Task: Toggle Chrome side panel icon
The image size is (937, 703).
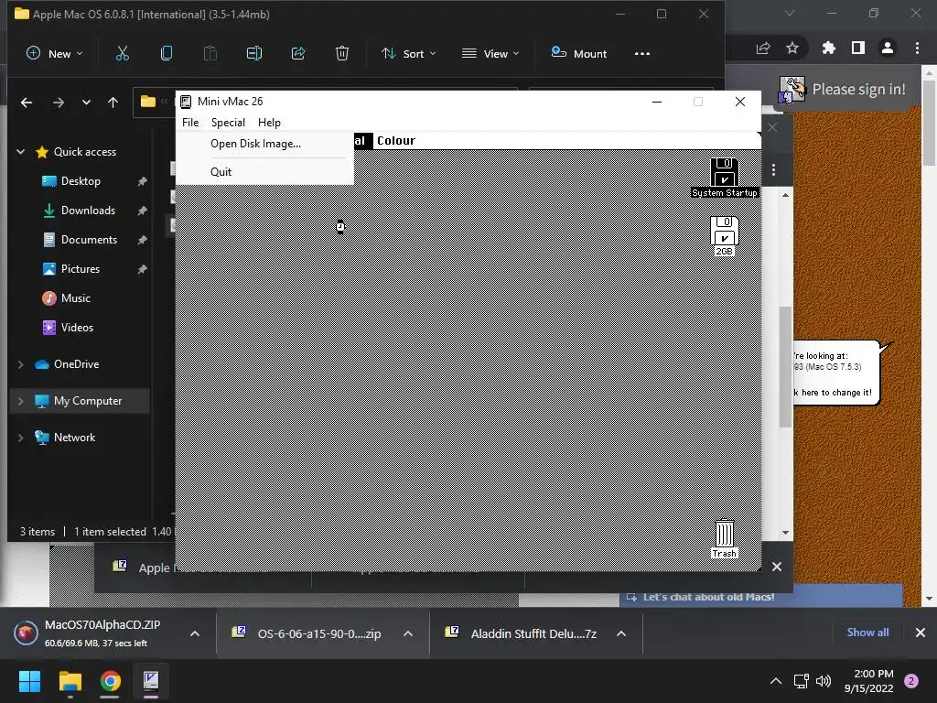Action: pos(858,48)
